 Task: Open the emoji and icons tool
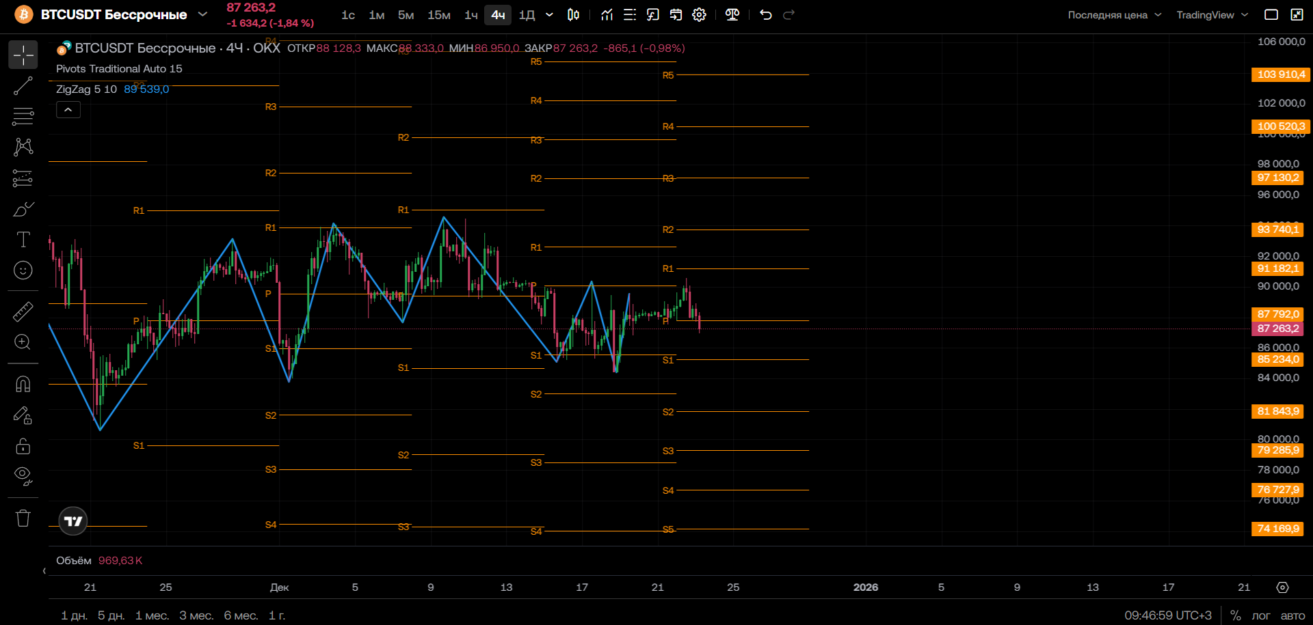click(23, 270)
